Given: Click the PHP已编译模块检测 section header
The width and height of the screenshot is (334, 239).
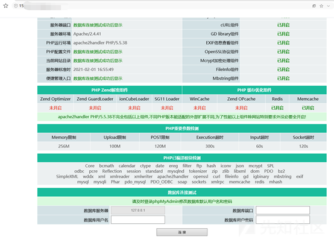Looking at the screenshot, I should [x=182, y=158].
